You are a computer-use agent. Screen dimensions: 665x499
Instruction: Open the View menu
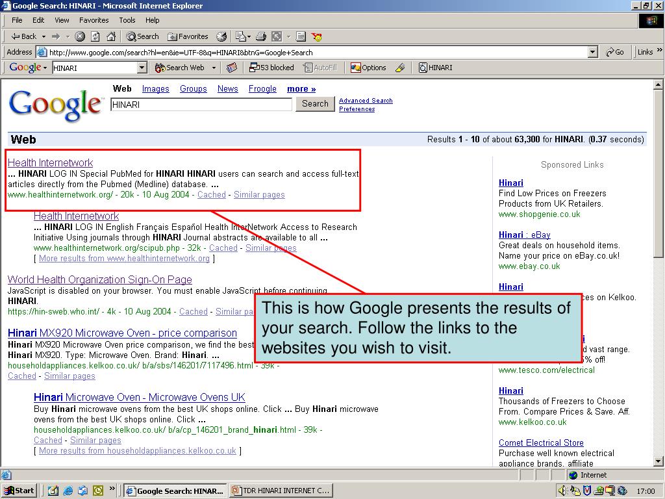pyautogui.click(x=62, y=20)
